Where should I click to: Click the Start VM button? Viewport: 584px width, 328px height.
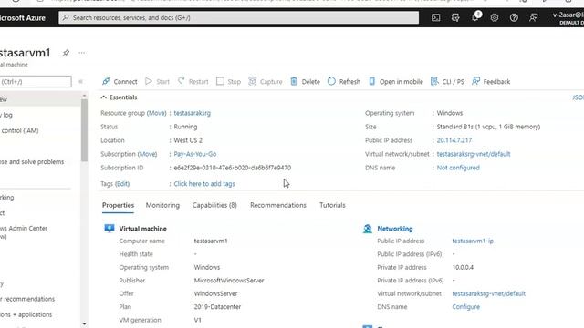(x=157, y=81)
